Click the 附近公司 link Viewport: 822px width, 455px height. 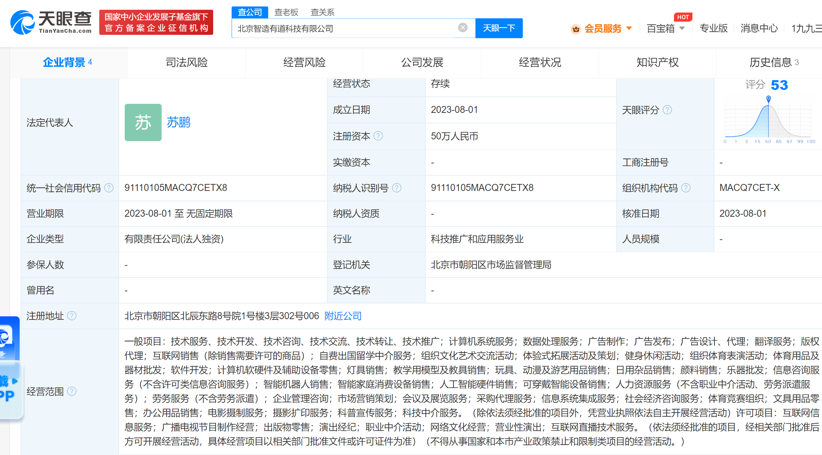tap(343, 316)
